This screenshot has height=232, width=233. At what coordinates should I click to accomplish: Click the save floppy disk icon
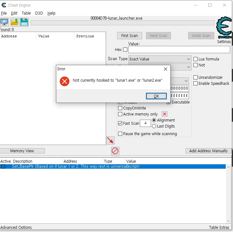24,22
